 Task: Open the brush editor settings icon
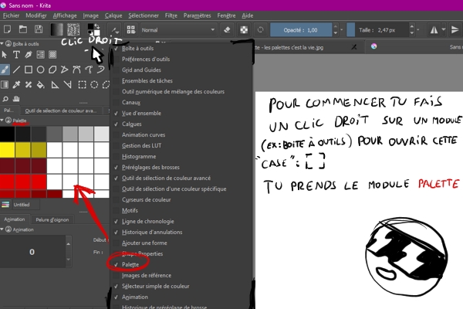click(x=114, y=29)
